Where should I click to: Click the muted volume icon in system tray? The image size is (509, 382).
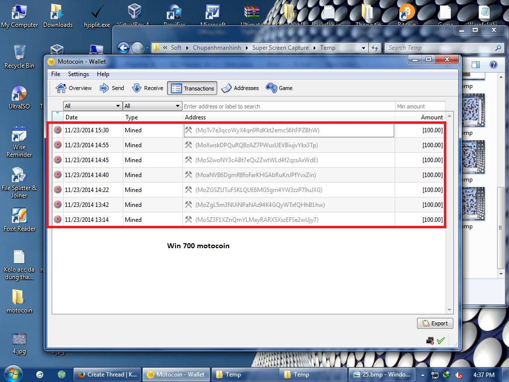tap(458, 375)
